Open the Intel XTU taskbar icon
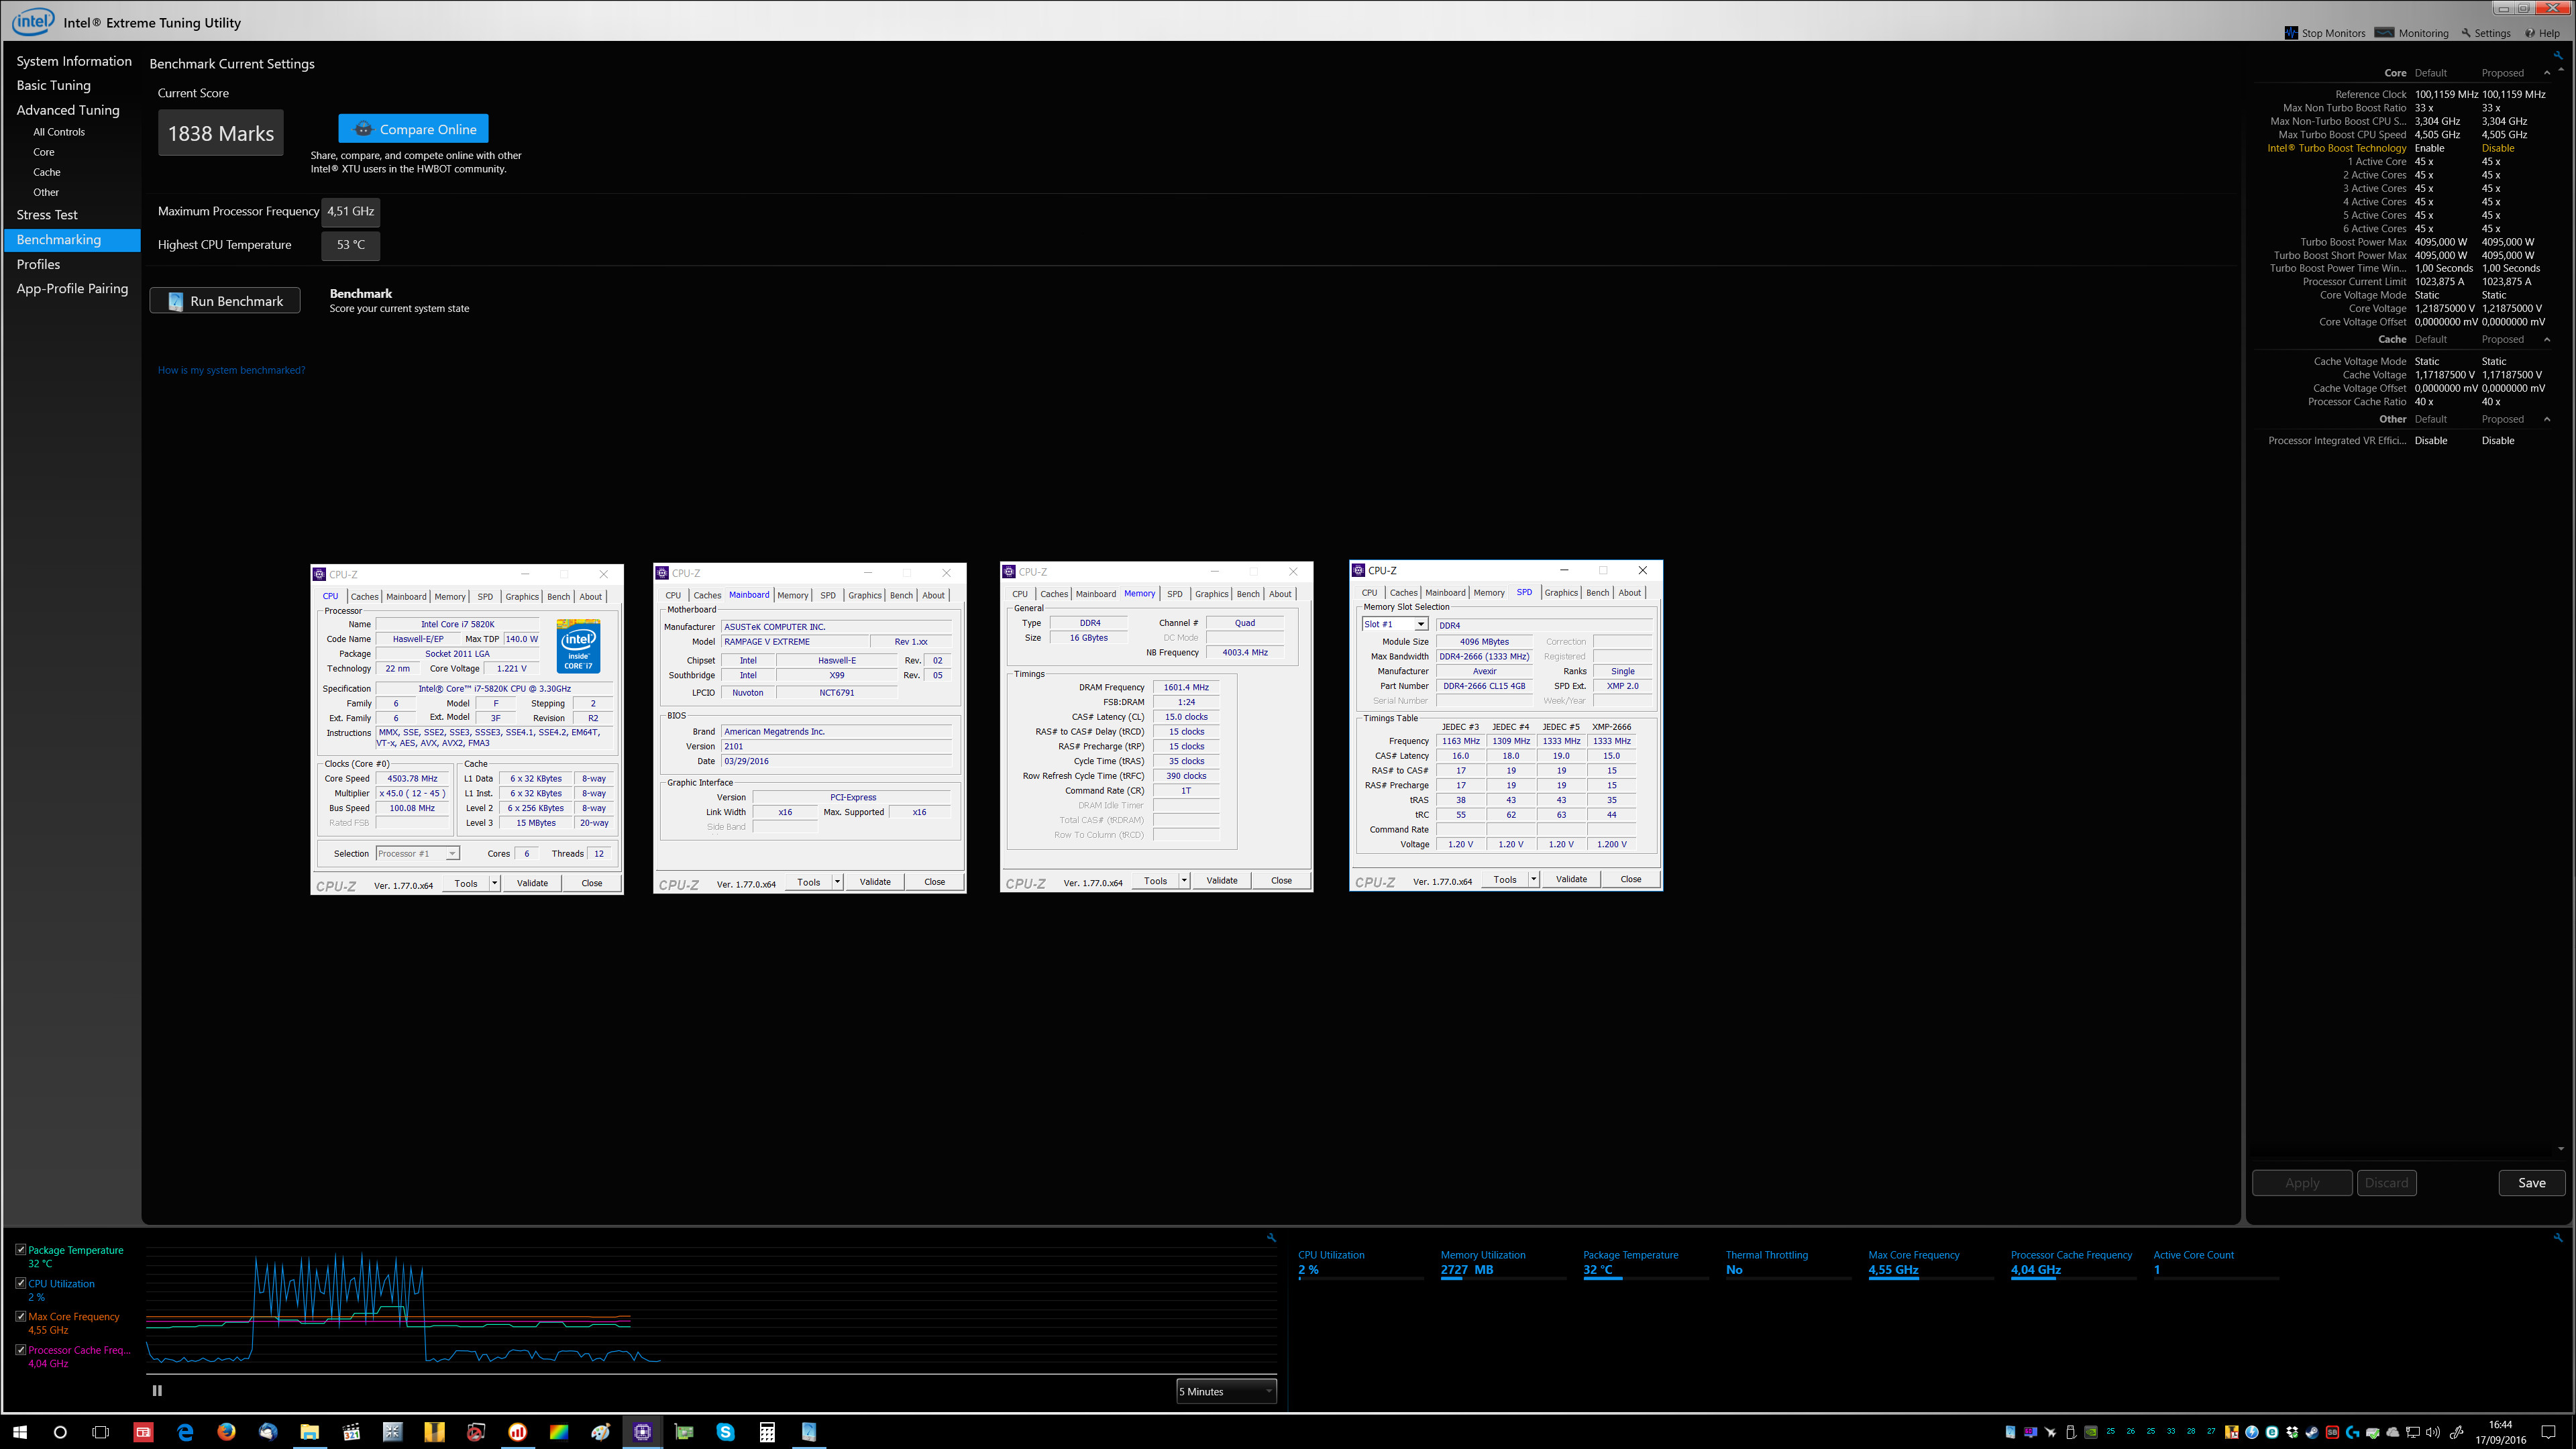 (x=809, y=1432)
